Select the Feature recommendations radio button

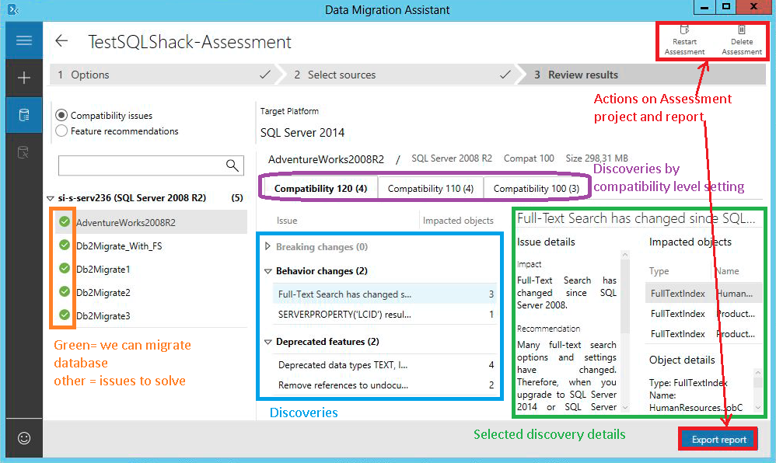[x=62, y=131]
